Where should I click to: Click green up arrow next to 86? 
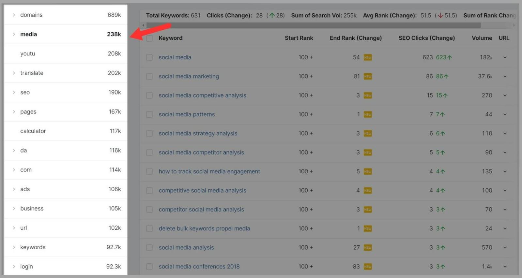[446, 76]
